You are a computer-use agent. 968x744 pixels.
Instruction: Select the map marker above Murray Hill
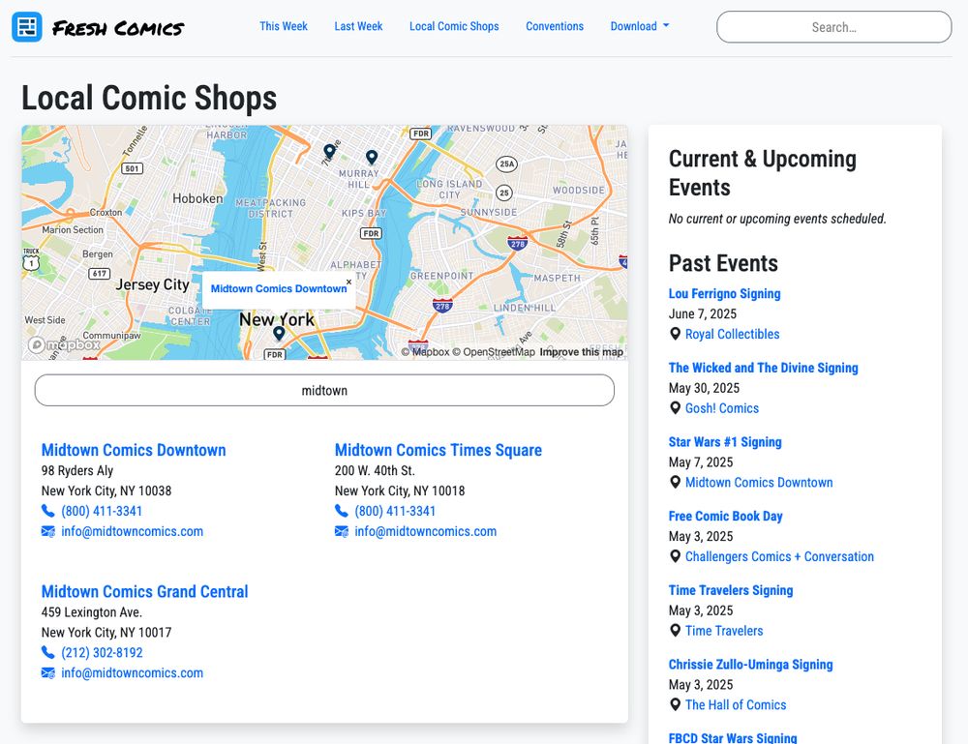point(373,157)
